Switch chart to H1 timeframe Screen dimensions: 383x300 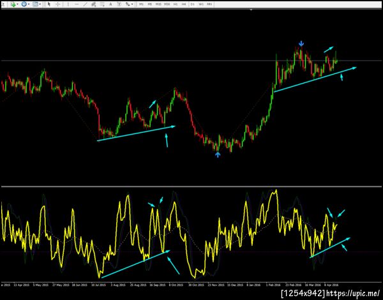click(176, 4)
